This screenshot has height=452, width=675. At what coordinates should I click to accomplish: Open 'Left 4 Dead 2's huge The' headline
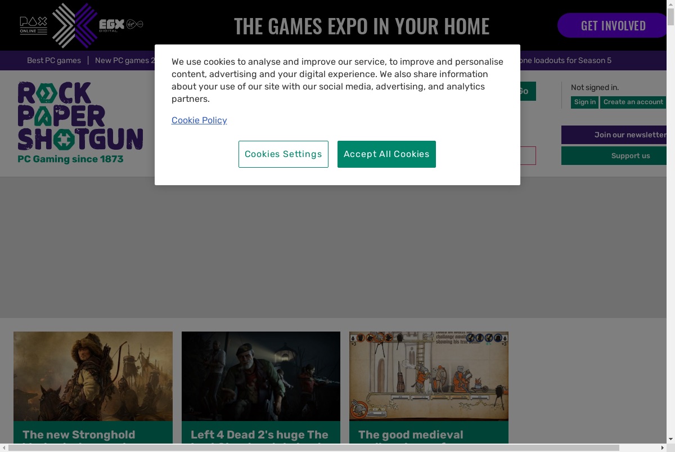coord(259,435)
